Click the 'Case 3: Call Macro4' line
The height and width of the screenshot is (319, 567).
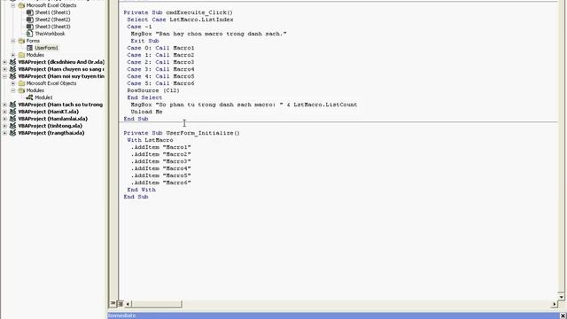(x=160, y=69)
